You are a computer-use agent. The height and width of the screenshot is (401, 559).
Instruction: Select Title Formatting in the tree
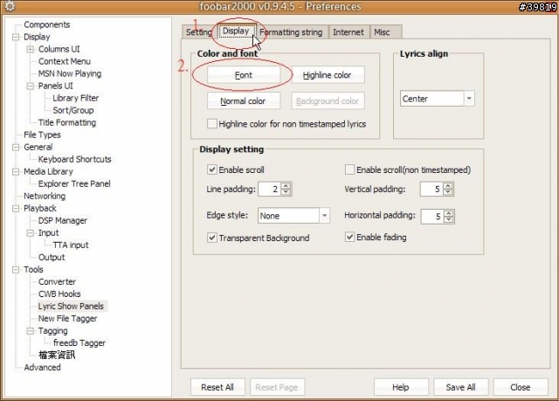click(x=67, y=122)
